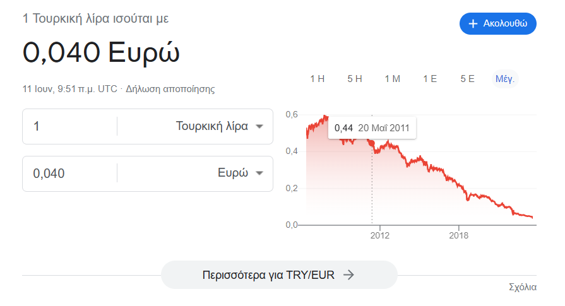This screenshot has height=306, width=565.
Task: Switch to the 1 Μ time range
Action: [x=392, y=79]
